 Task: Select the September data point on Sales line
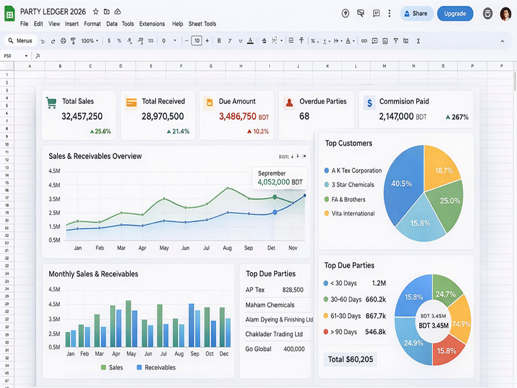[x=275, y=197]
